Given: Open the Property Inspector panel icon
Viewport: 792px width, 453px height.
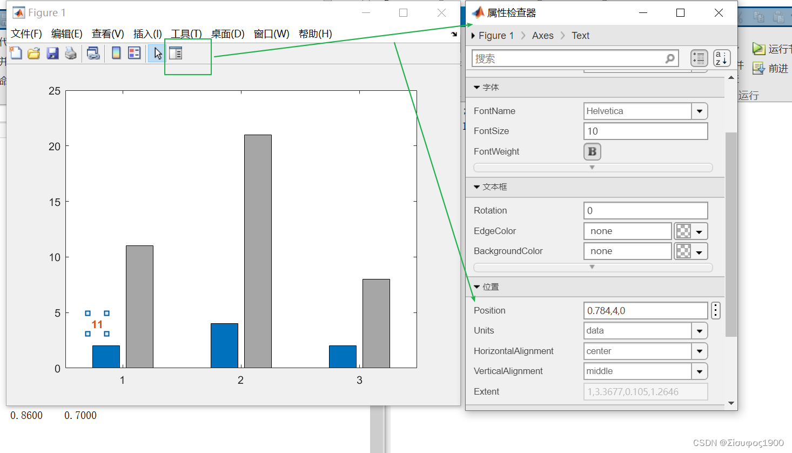Looking at the screenshot, I should [174, 53].
